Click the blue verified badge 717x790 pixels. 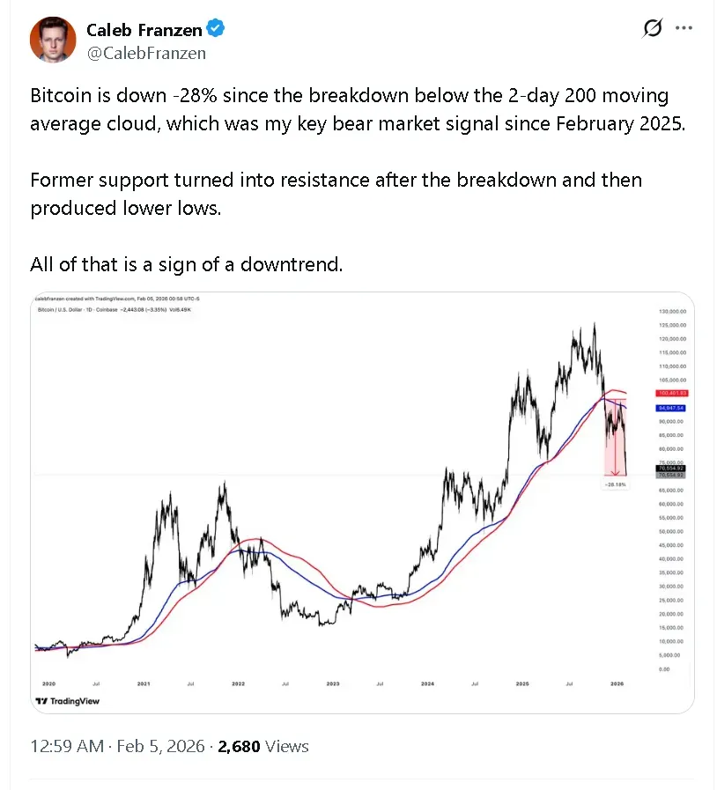216,30
